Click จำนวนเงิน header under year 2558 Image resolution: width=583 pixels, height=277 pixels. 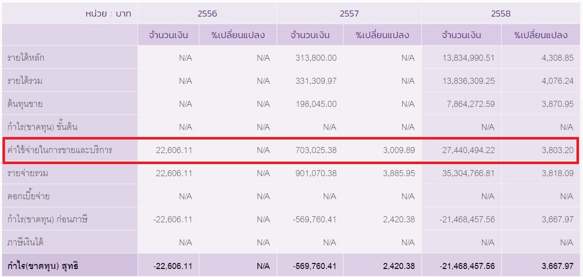pyautogui.click(x=461, y=35)
